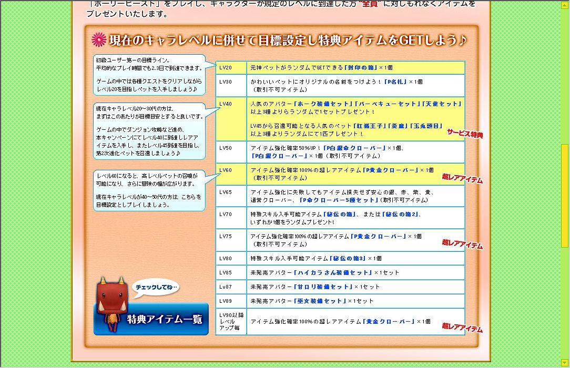Image resolution: width=570 pixels, height=368 pixels.
Task: Click the Lv87 level cell
Action: pyautogui.click(x=231, y=287)
